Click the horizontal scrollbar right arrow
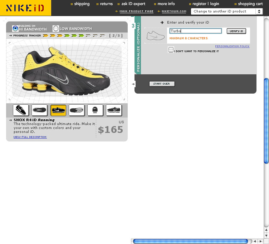This screenshot has height=244, width=269. pos(261,241)
